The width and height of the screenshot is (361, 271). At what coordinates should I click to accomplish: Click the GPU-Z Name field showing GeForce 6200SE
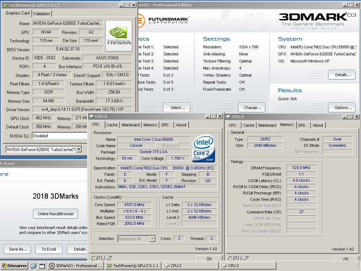click(x=68, y=23)
